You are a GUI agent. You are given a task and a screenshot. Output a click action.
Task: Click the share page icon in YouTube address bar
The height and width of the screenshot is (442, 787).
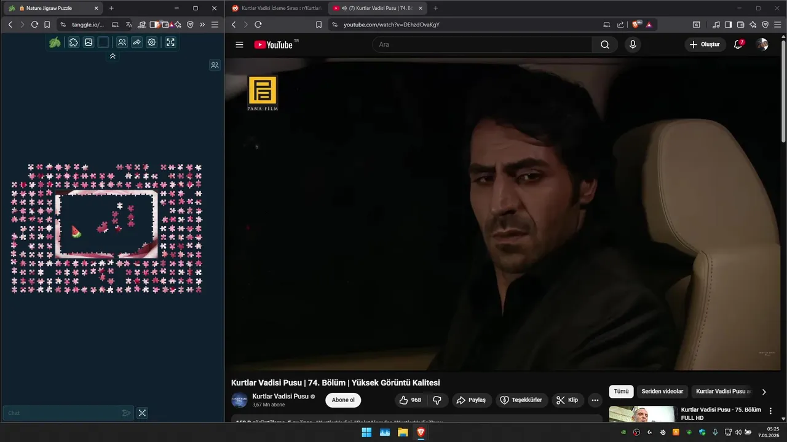(x=620, y=25)
